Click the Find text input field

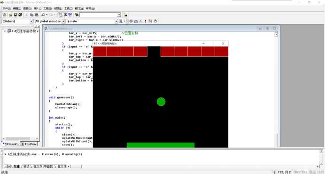point(99,15)
